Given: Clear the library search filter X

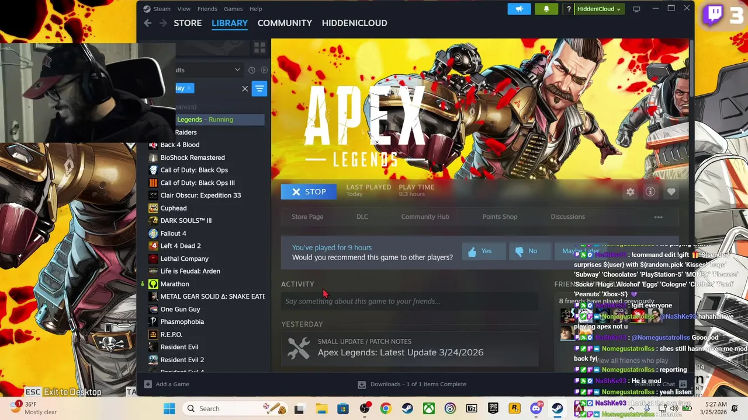Looking at the screenshot, I should coord(245,89).
